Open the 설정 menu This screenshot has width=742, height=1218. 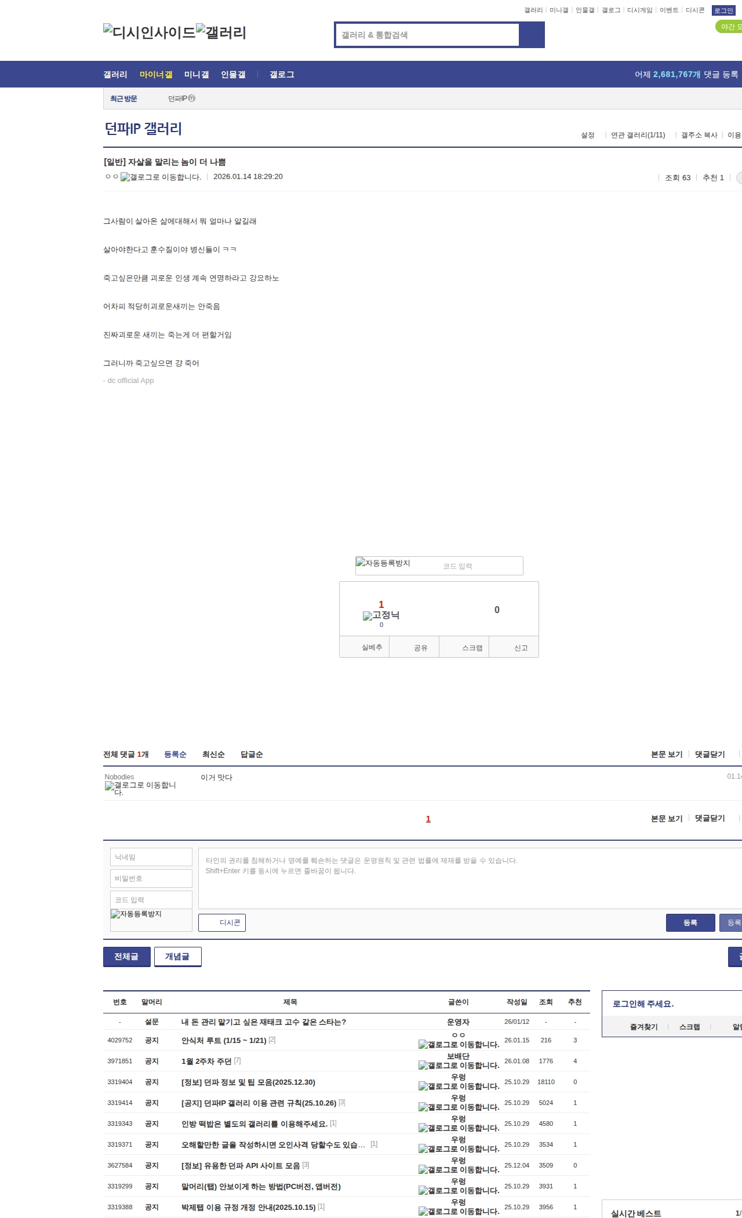(x=588, y=135)
